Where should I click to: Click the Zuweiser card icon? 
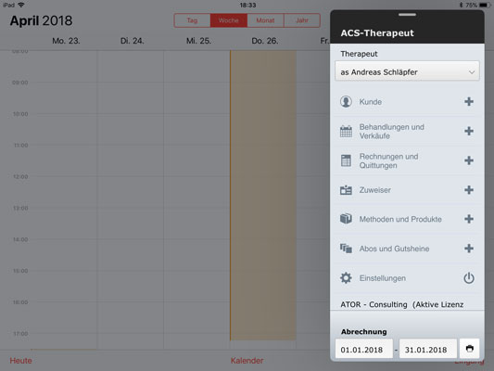pos(346,190)
